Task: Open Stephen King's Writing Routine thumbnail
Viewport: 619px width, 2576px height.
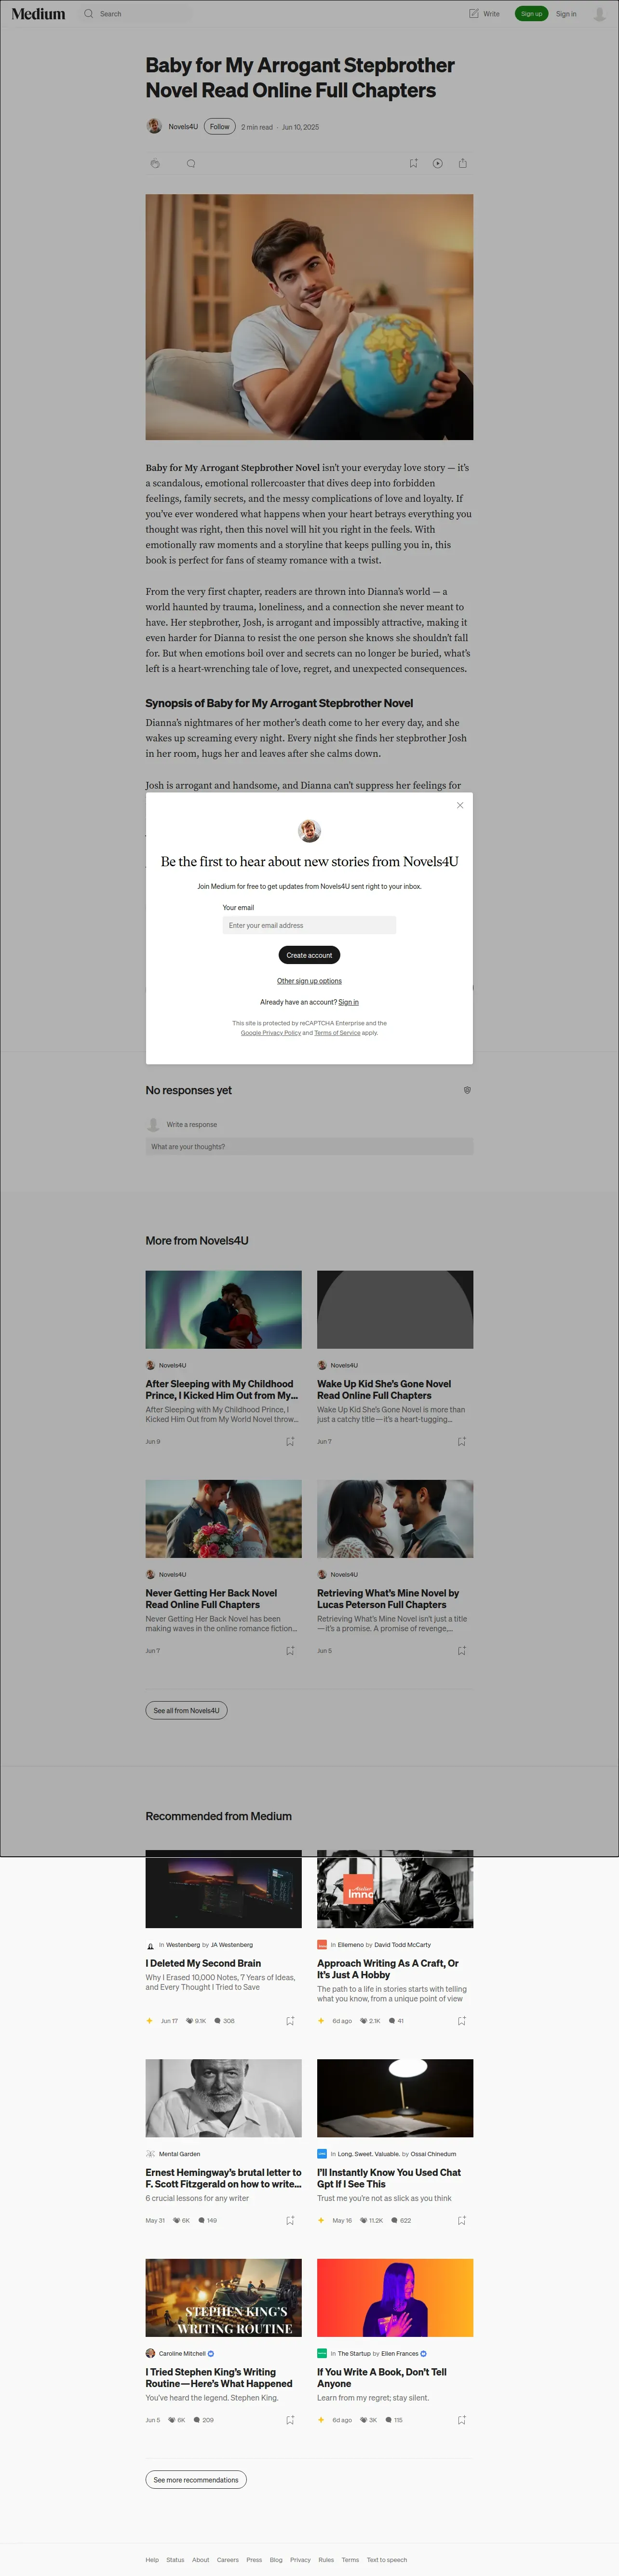Action: (x=224, y=2297)
